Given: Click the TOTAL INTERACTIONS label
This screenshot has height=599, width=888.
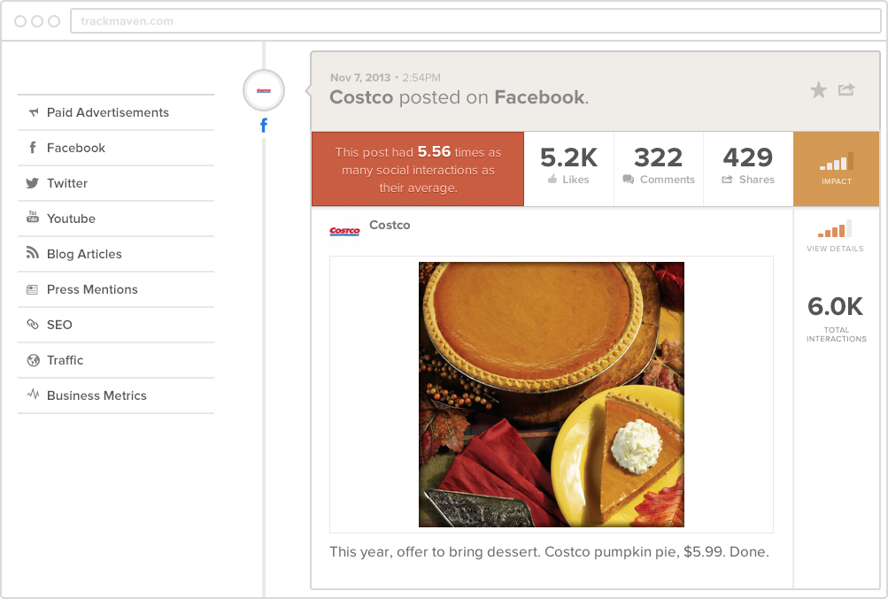Looking at the screenshot, I should pyautogui.click(x=837, y=334).
